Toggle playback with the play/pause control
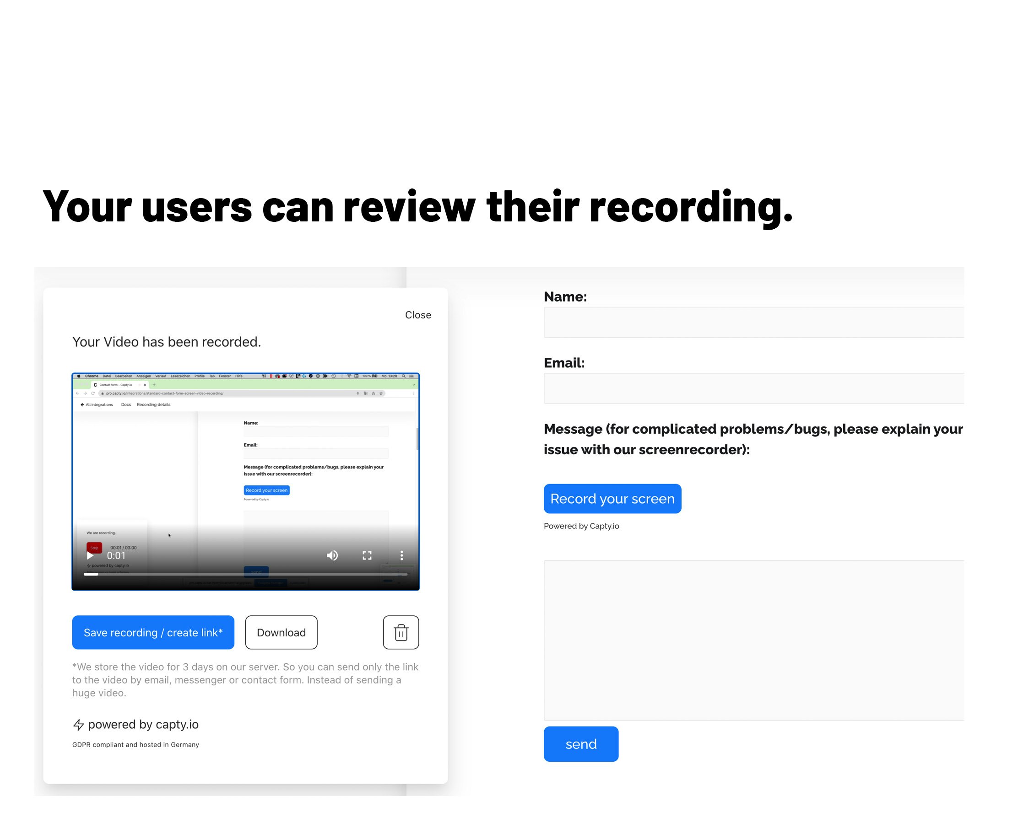 [90, 556]
